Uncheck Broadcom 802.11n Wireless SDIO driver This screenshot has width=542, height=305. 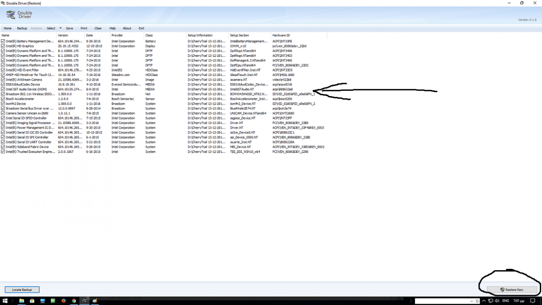pos(3,94)
